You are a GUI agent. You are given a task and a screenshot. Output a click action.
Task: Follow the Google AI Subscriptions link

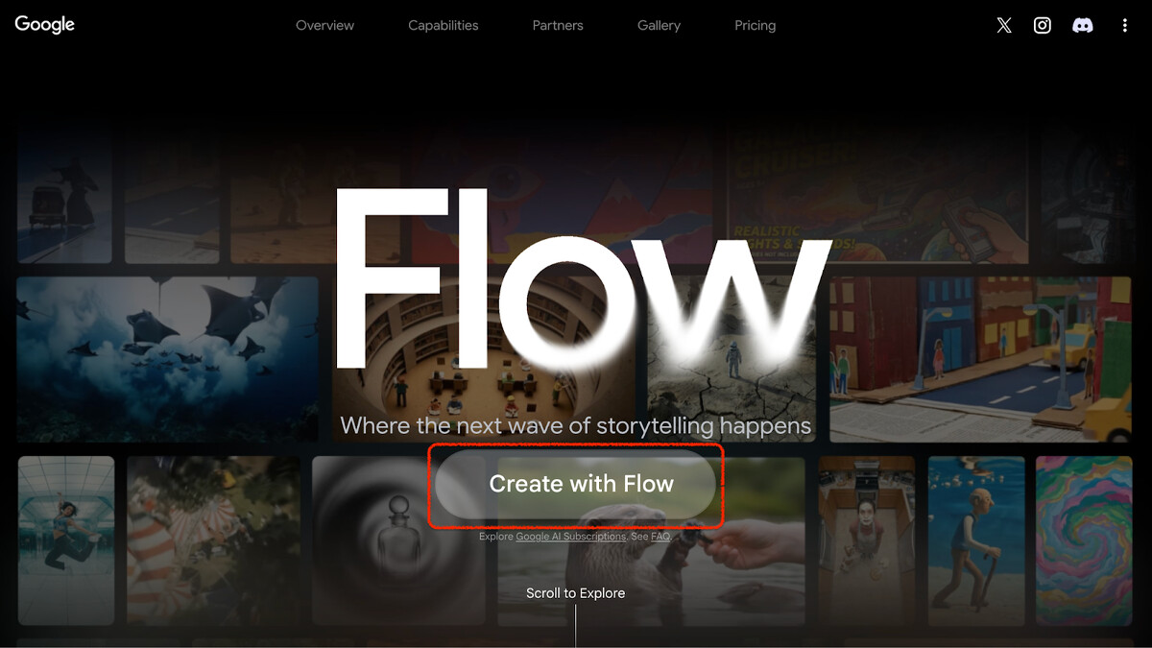pyautogui.click(x=570, y=537)
